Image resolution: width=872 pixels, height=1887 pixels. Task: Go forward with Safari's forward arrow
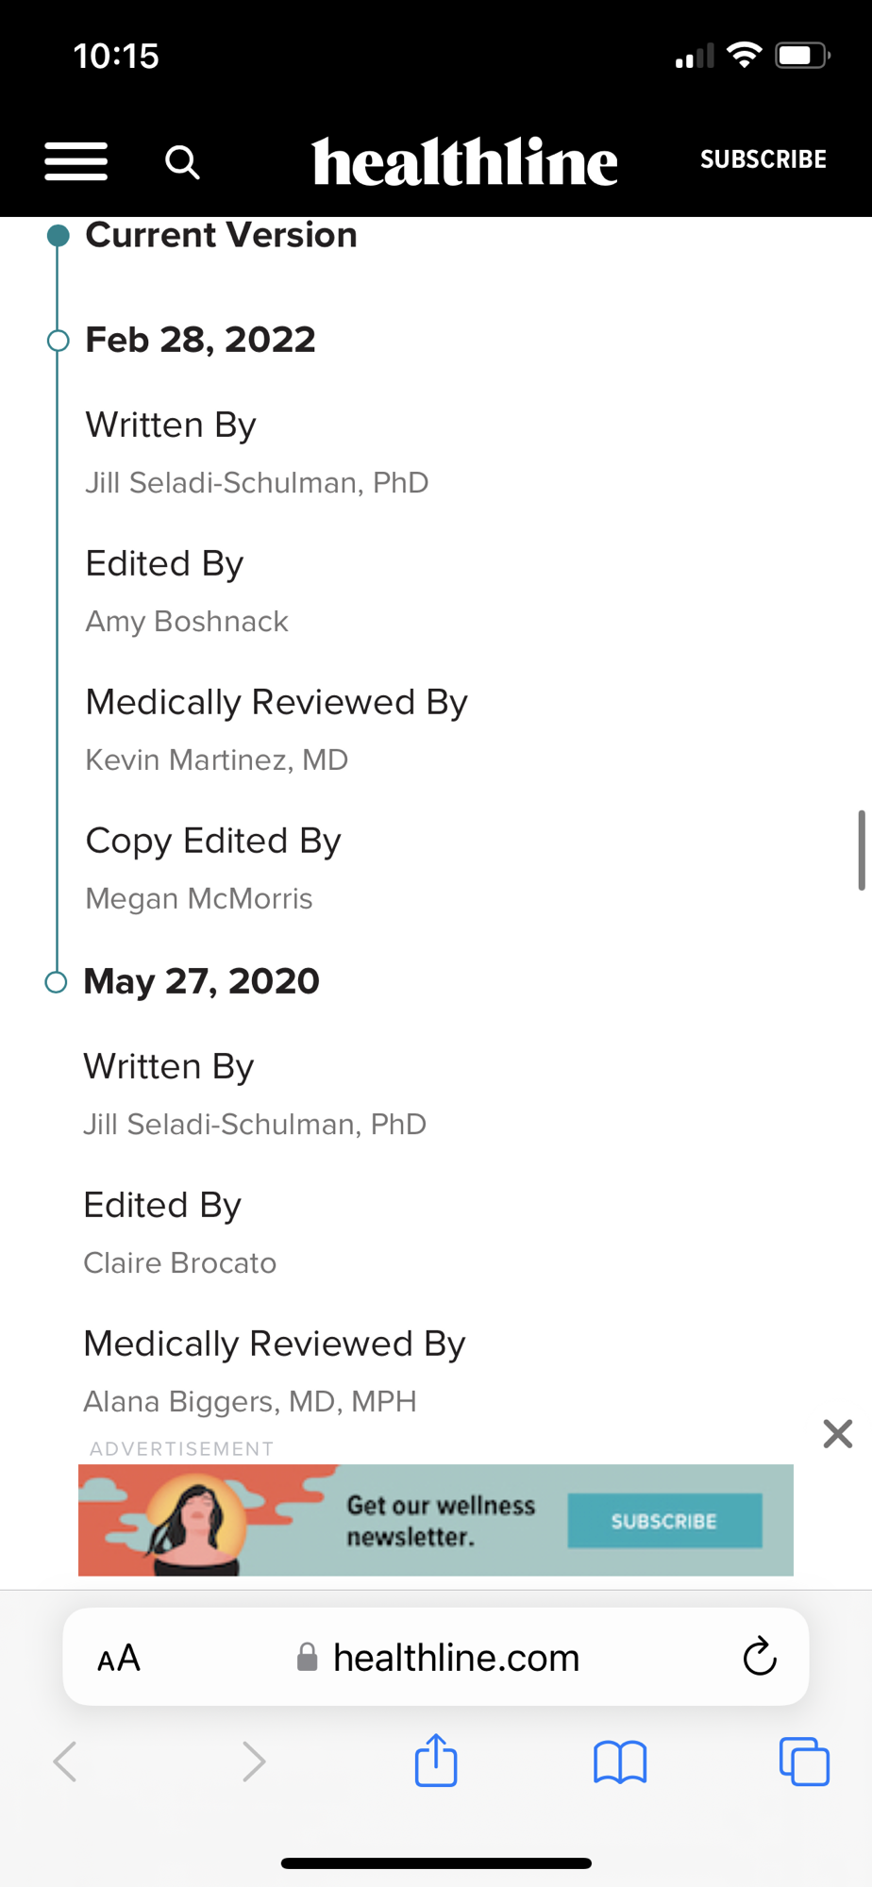point(253,1762)
